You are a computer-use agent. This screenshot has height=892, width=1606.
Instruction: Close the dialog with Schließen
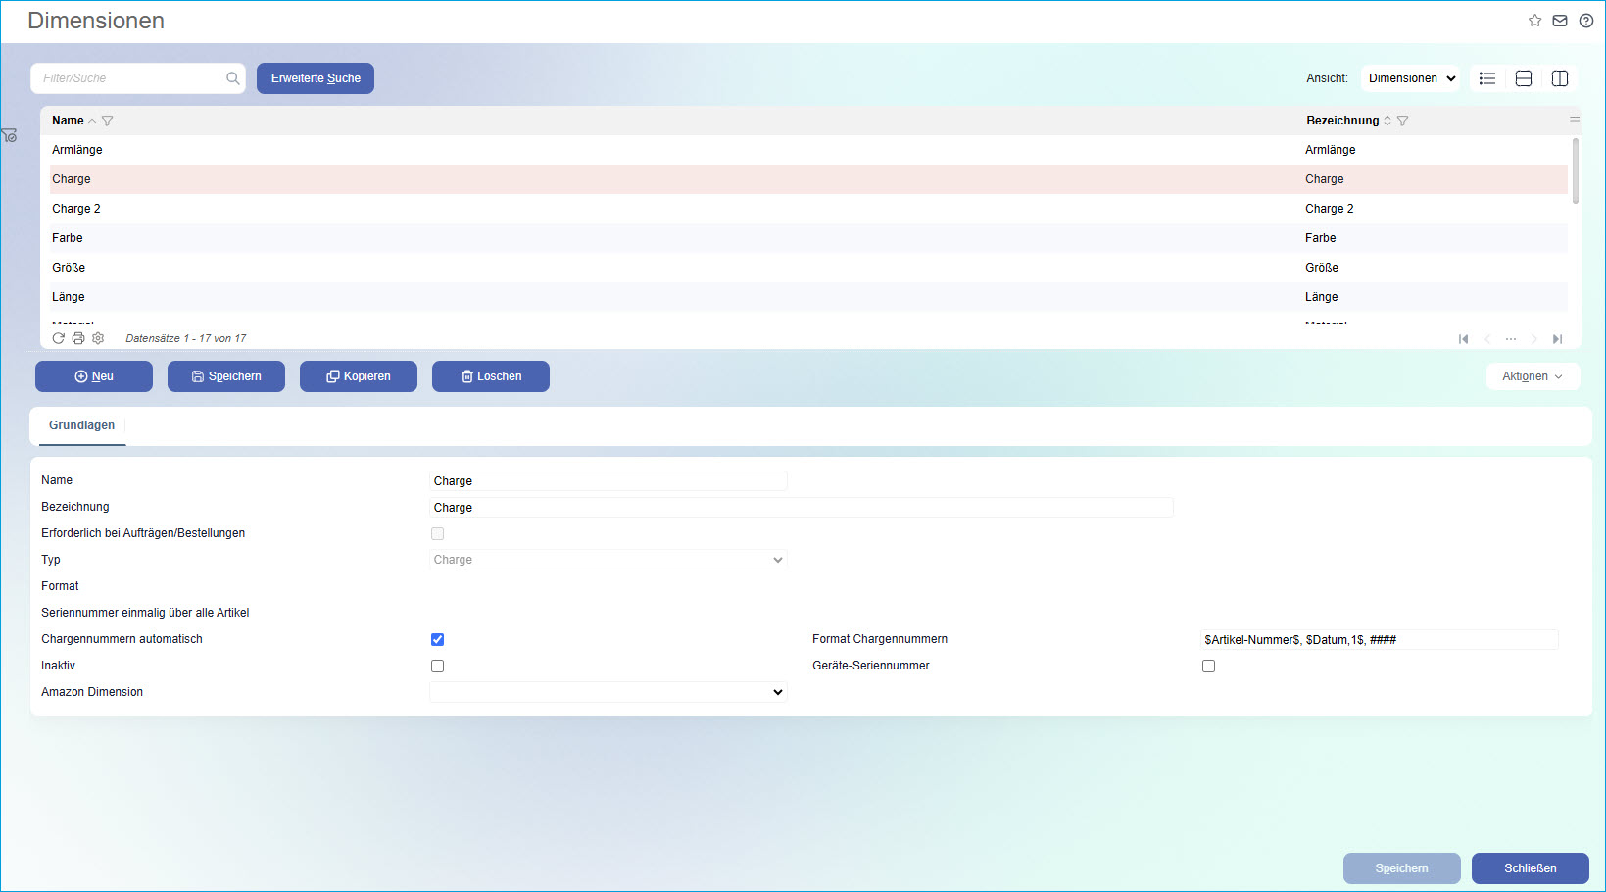click(1531, 868)
